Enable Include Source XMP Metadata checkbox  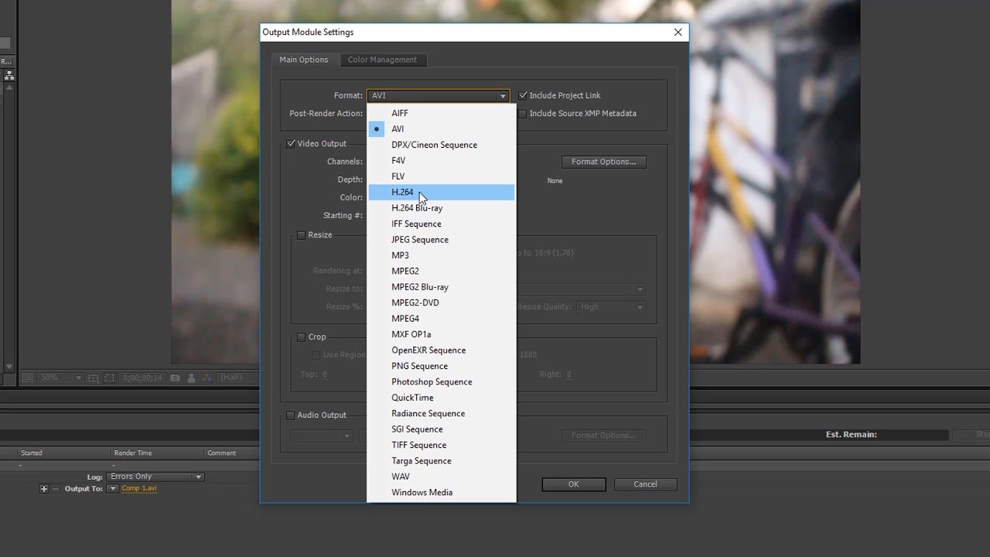(x=524, y=114)
